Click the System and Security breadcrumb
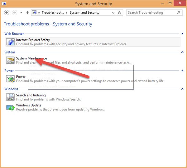Viewport: 187px width, 168px height. [84, 12]
